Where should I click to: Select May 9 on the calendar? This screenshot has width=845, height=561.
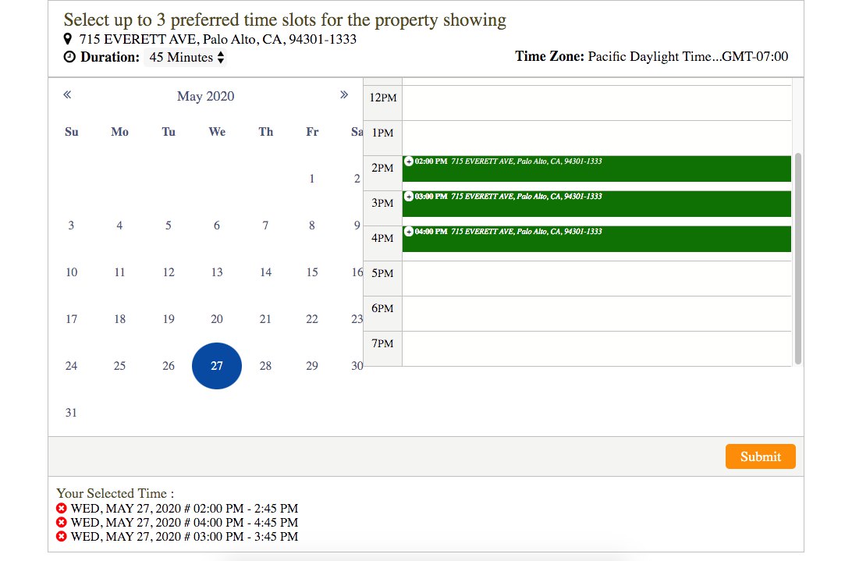357,225
